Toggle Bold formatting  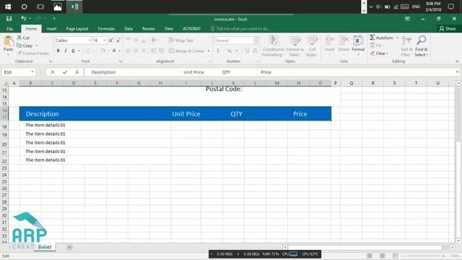tap(58, 51)
